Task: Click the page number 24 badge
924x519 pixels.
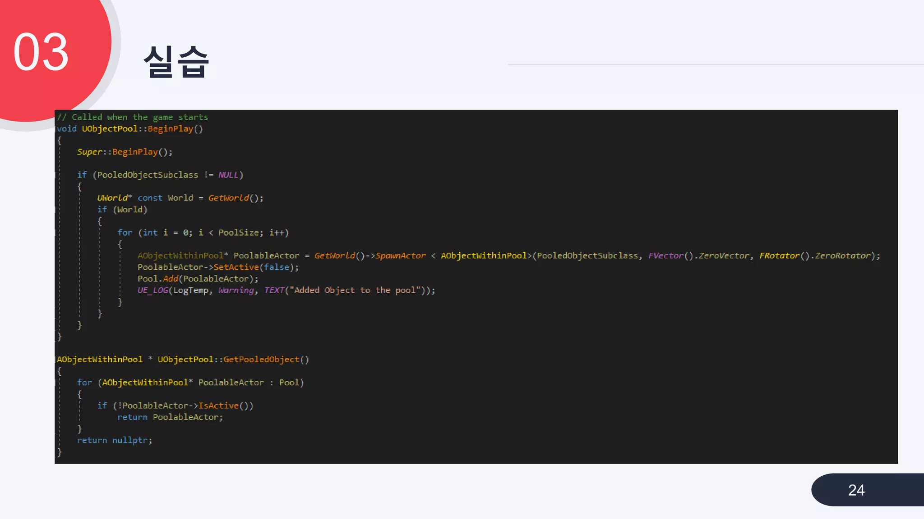Action: coord(856,490)
